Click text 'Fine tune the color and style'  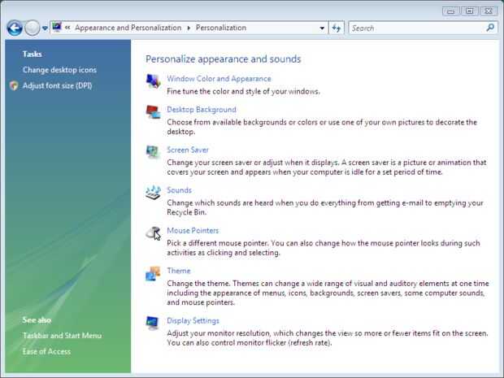pyautogui.click(x=214, y=92)
